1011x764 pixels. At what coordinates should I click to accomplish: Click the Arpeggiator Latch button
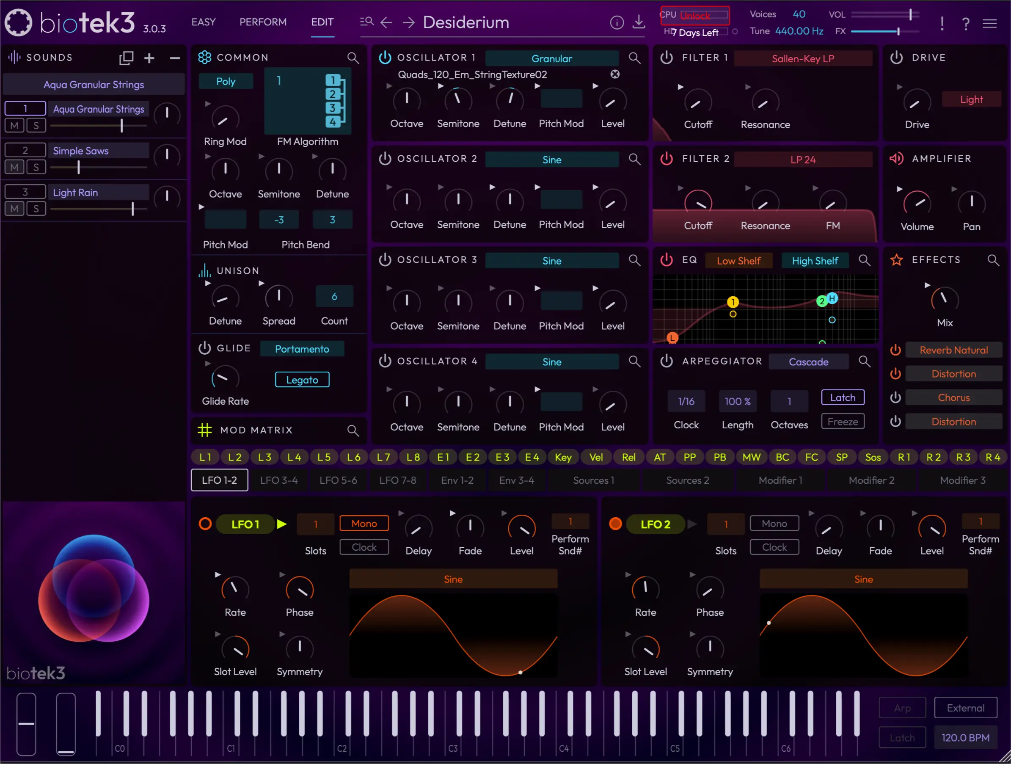842,397
